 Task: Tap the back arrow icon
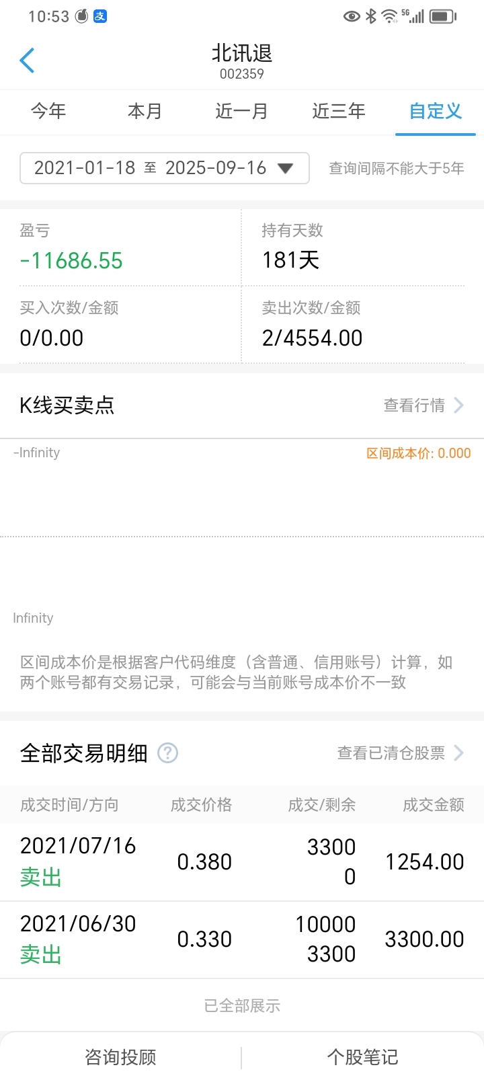27,61
